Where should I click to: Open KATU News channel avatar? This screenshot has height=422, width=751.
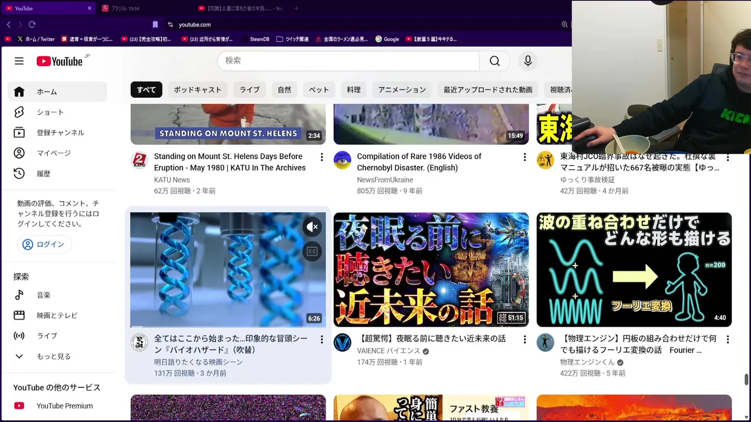pyautogui.click(x=139, y=160)
